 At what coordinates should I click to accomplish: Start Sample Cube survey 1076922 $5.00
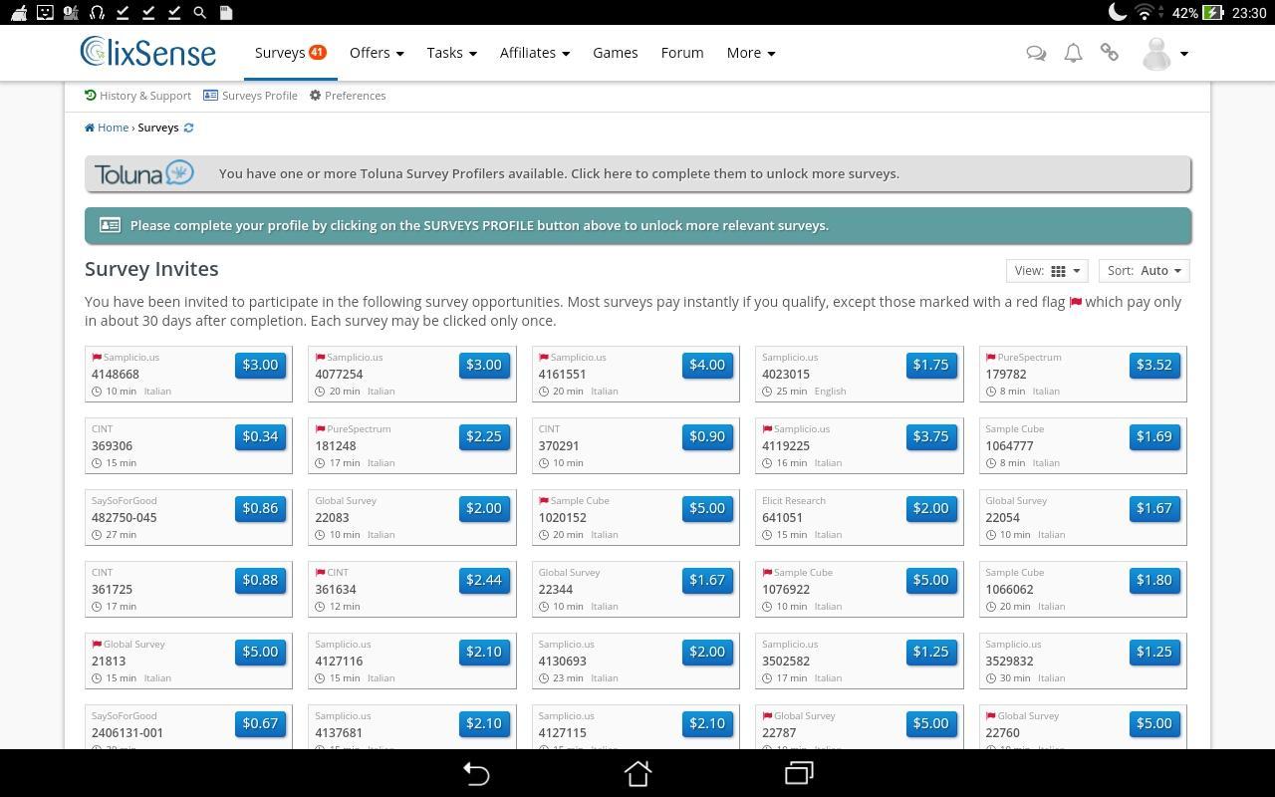pos(931,580)
